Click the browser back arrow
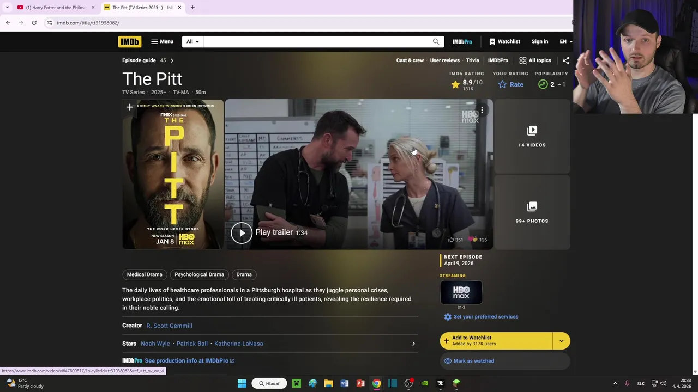This screenshot has width=698, height=392. (x=8, y=23)
